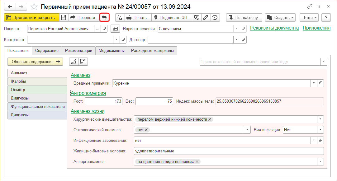Expand Онкологический анамнез dropdown

point(247,130)
